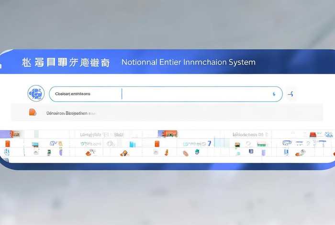The width and height of the screenshot is (335, 225).
Task: Click the blue snowflake icon
Action: point(329,135)
